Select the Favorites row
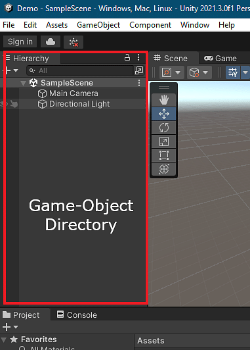Viewport: 250px width, 350px height. [x=67, y=339]
